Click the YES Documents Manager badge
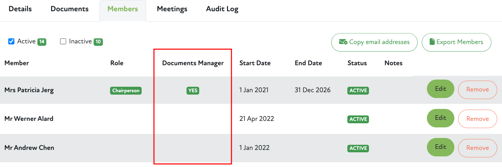The image size is (502, 167). pos(193,91)
